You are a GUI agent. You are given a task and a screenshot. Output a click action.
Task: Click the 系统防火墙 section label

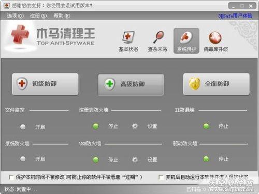tap(17, 143)
